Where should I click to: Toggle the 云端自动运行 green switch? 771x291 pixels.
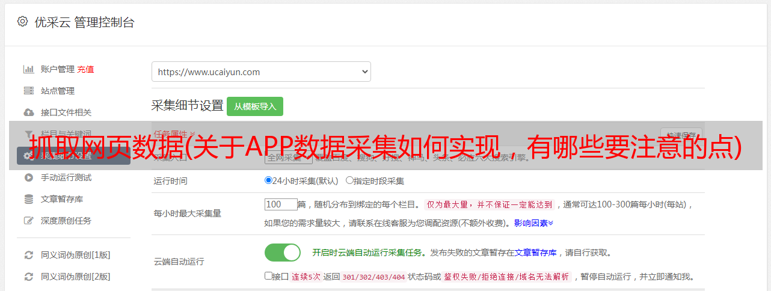pyautogui.click(x=283, y=253)
